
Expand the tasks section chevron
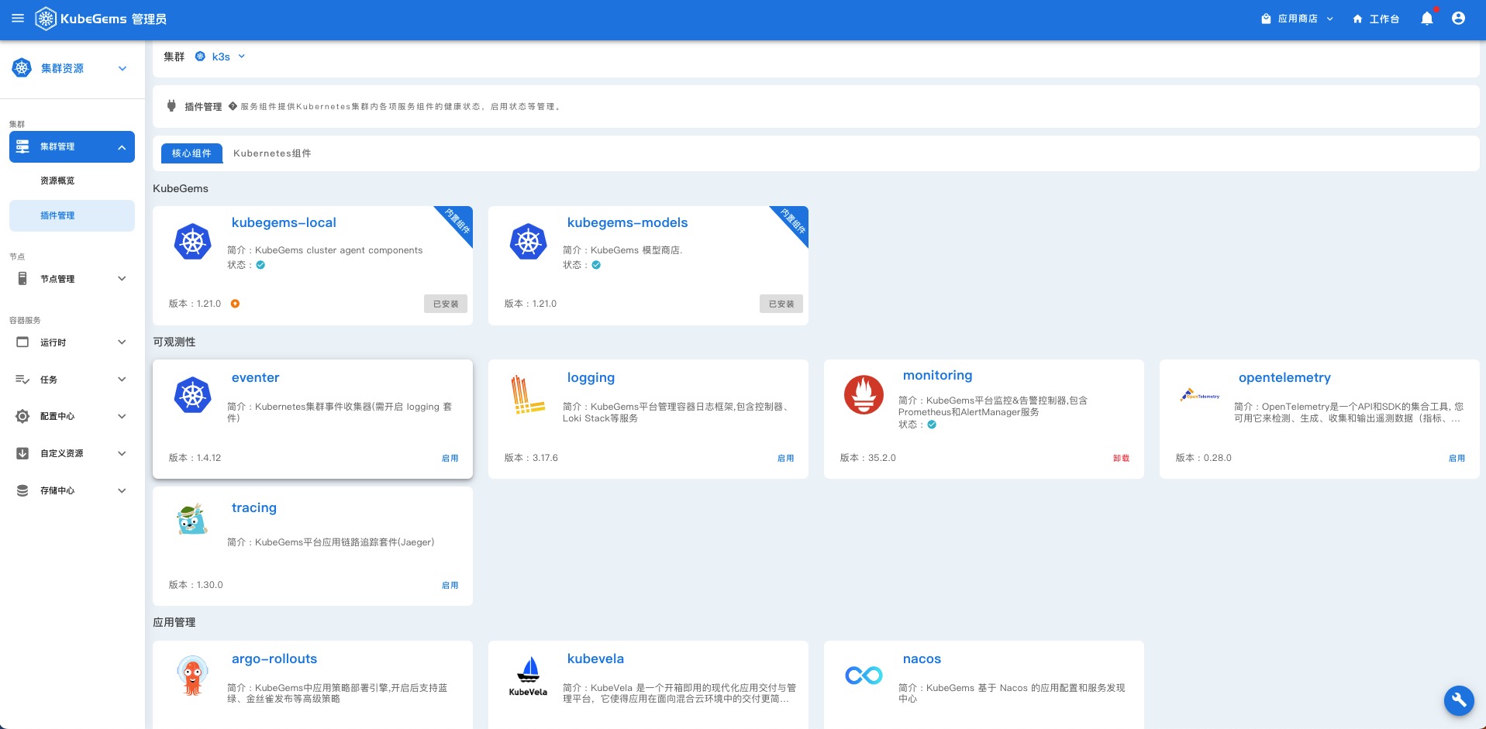(122, 380)
